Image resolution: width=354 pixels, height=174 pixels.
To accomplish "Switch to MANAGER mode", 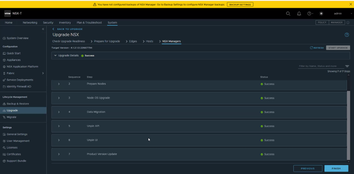I will (x=337, y=23).
